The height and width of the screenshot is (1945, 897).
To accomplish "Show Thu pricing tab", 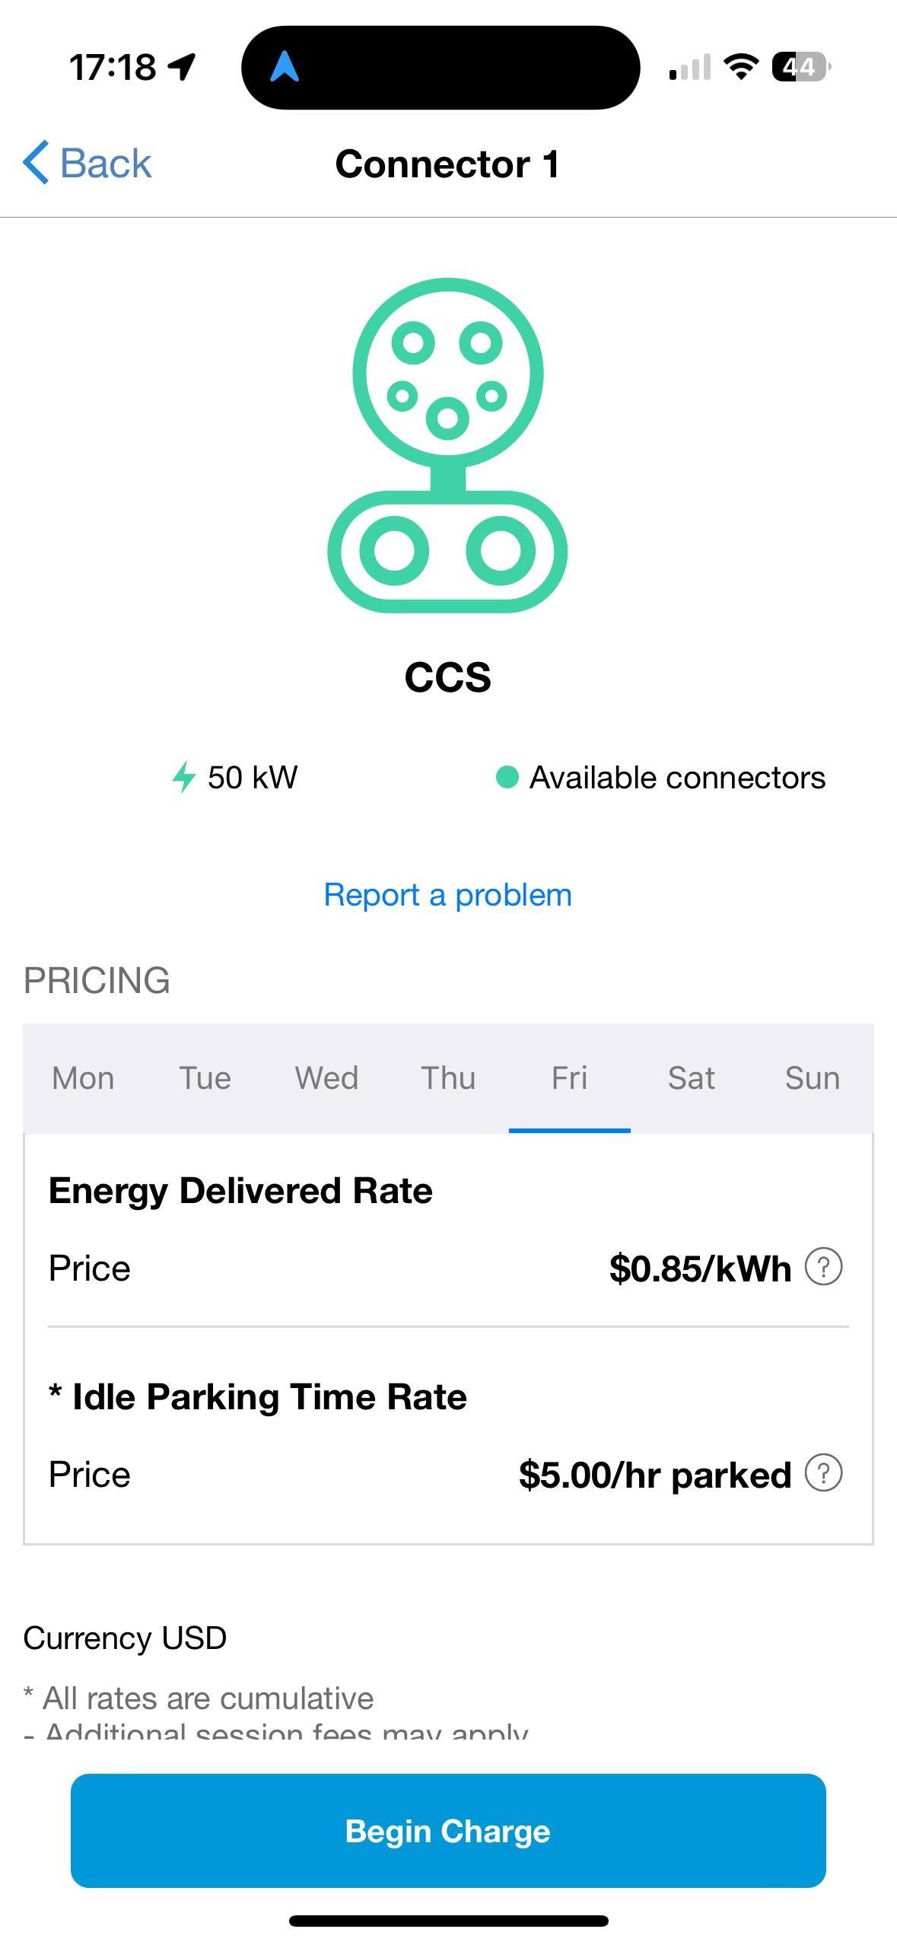I will (x=448, y=1078).
